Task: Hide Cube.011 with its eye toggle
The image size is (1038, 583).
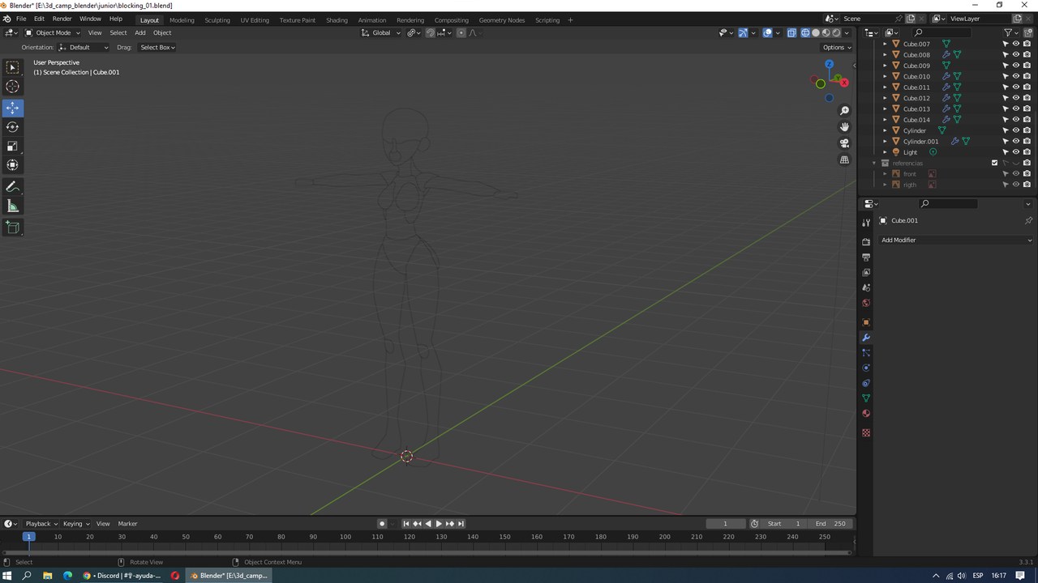Action: pyautogui.click(x=1016, y=87)
